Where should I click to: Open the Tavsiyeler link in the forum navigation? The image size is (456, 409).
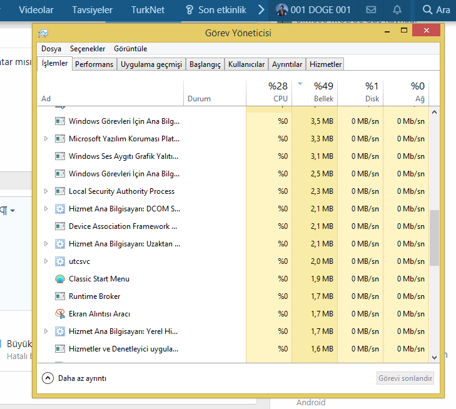(x=92, y=10)
